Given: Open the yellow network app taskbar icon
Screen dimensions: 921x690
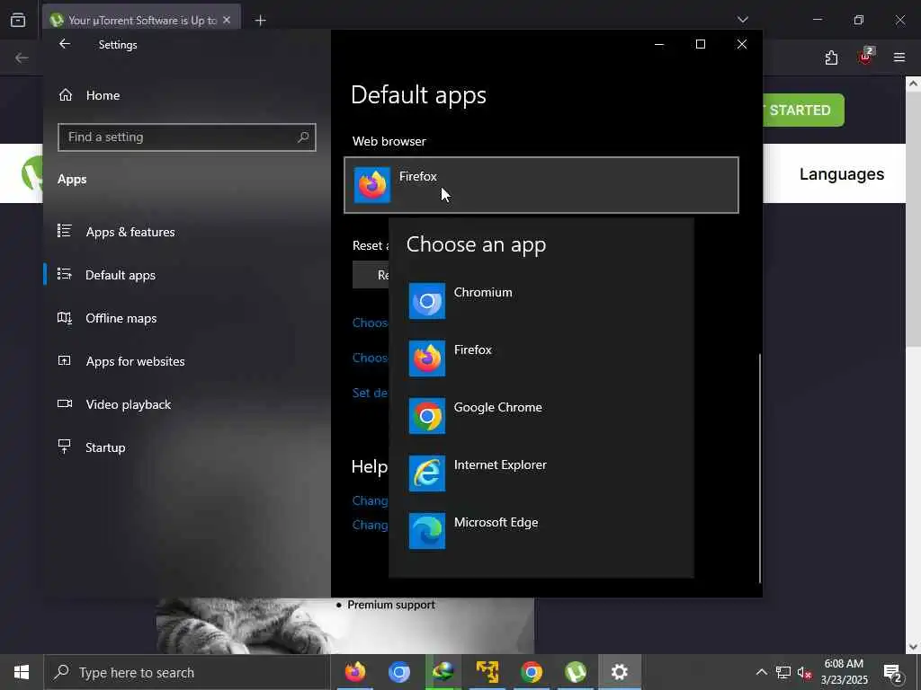Looking at the screenshot, I should (x=487, y=672).
